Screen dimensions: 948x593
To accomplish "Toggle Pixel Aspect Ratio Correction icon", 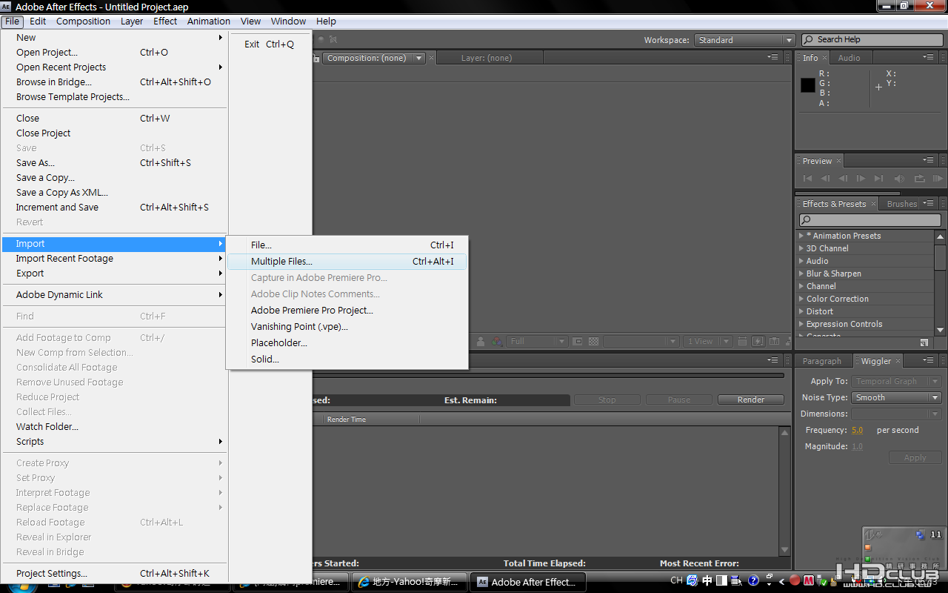I will pos(742,342).
